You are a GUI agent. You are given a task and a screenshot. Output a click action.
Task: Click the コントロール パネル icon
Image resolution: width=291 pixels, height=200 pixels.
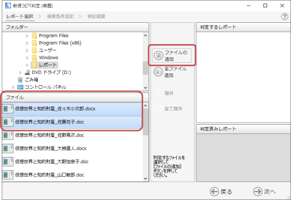(x=20, y=87)
